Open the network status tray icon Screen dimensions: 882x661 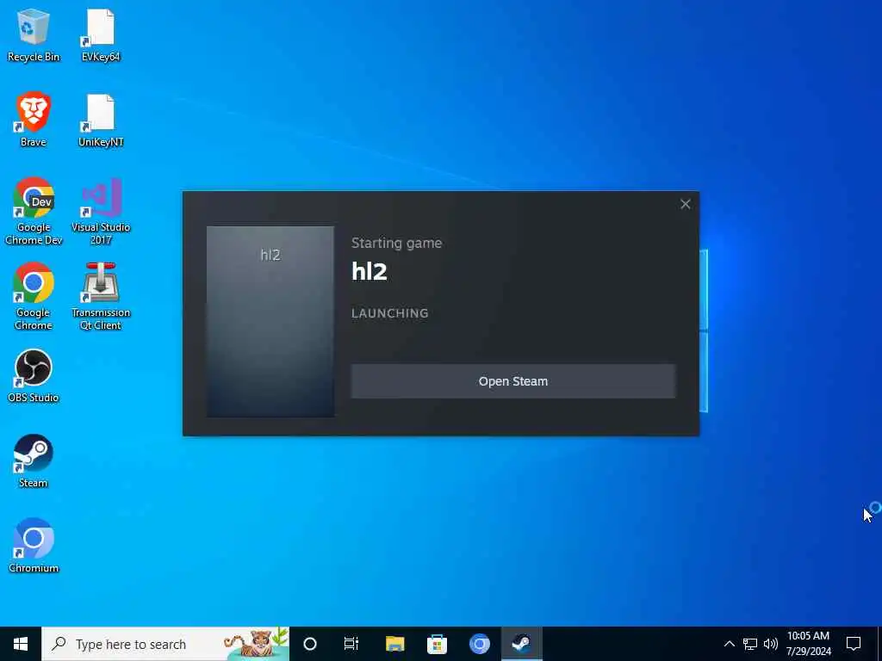point(750,644)
